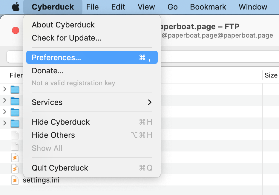The height and width of the screenshot is (195, 279).
Task: Click the settings.ini file icon
Action: tap(15, 180)
